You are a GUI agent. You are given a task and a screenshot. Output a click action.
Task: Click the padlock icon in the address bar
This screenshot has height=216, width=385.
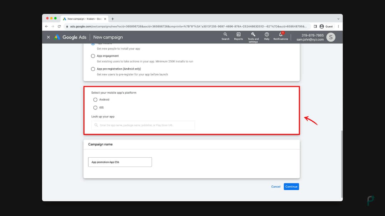(68, 26)
